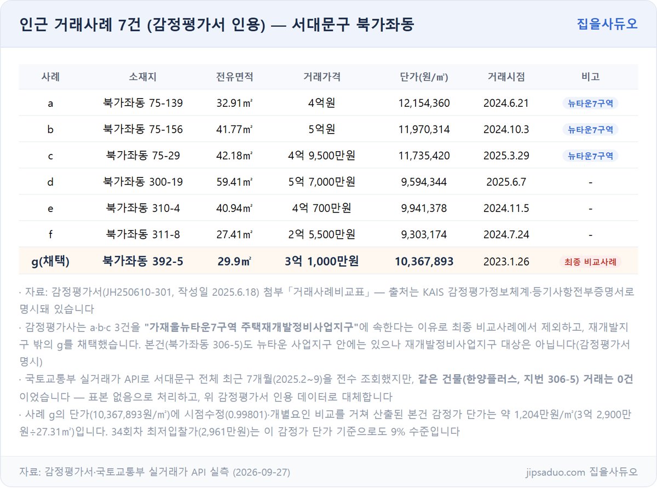Select address 북가좌동 392-5
The height and width of the screenshot is (488, 657).
click(x=143, y=261)
